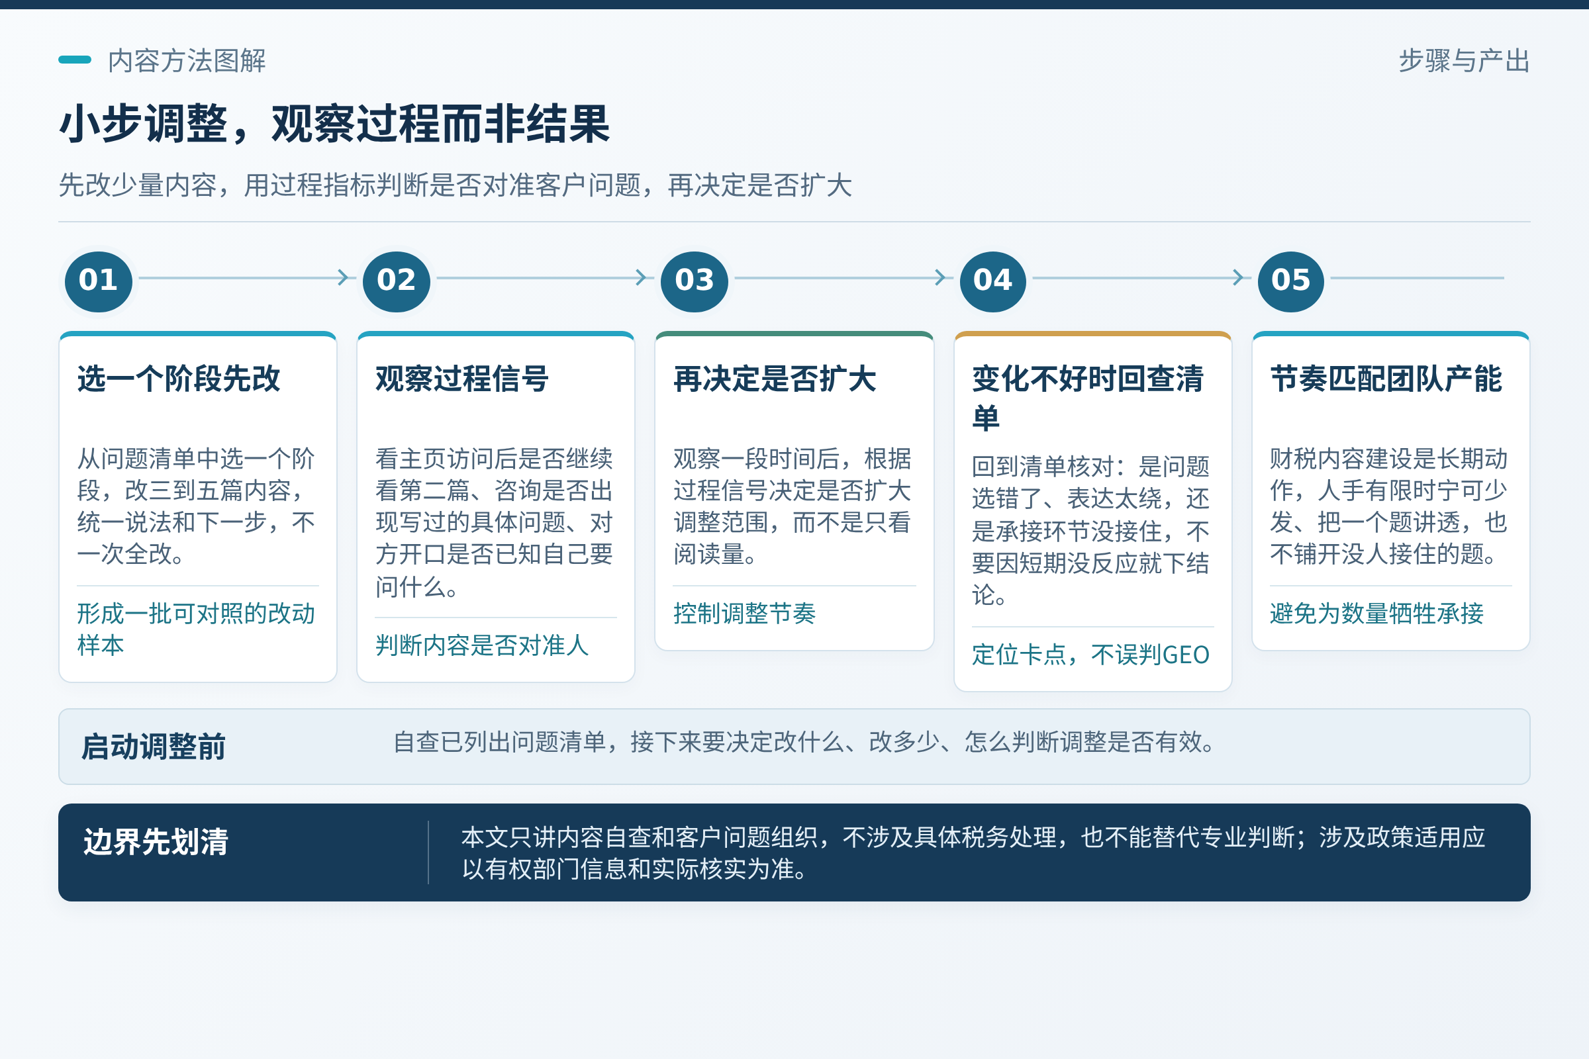1589x1059 pixels.
Task: Click the disclaimer starting with 本文只讲内容自查
Action: tap(973, 853)
